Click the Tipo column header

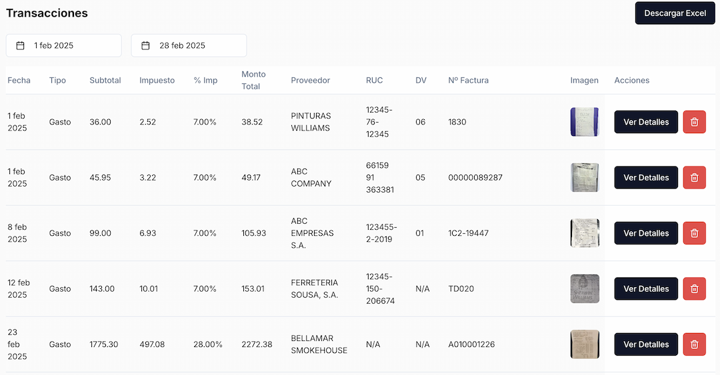click(57, 81)
